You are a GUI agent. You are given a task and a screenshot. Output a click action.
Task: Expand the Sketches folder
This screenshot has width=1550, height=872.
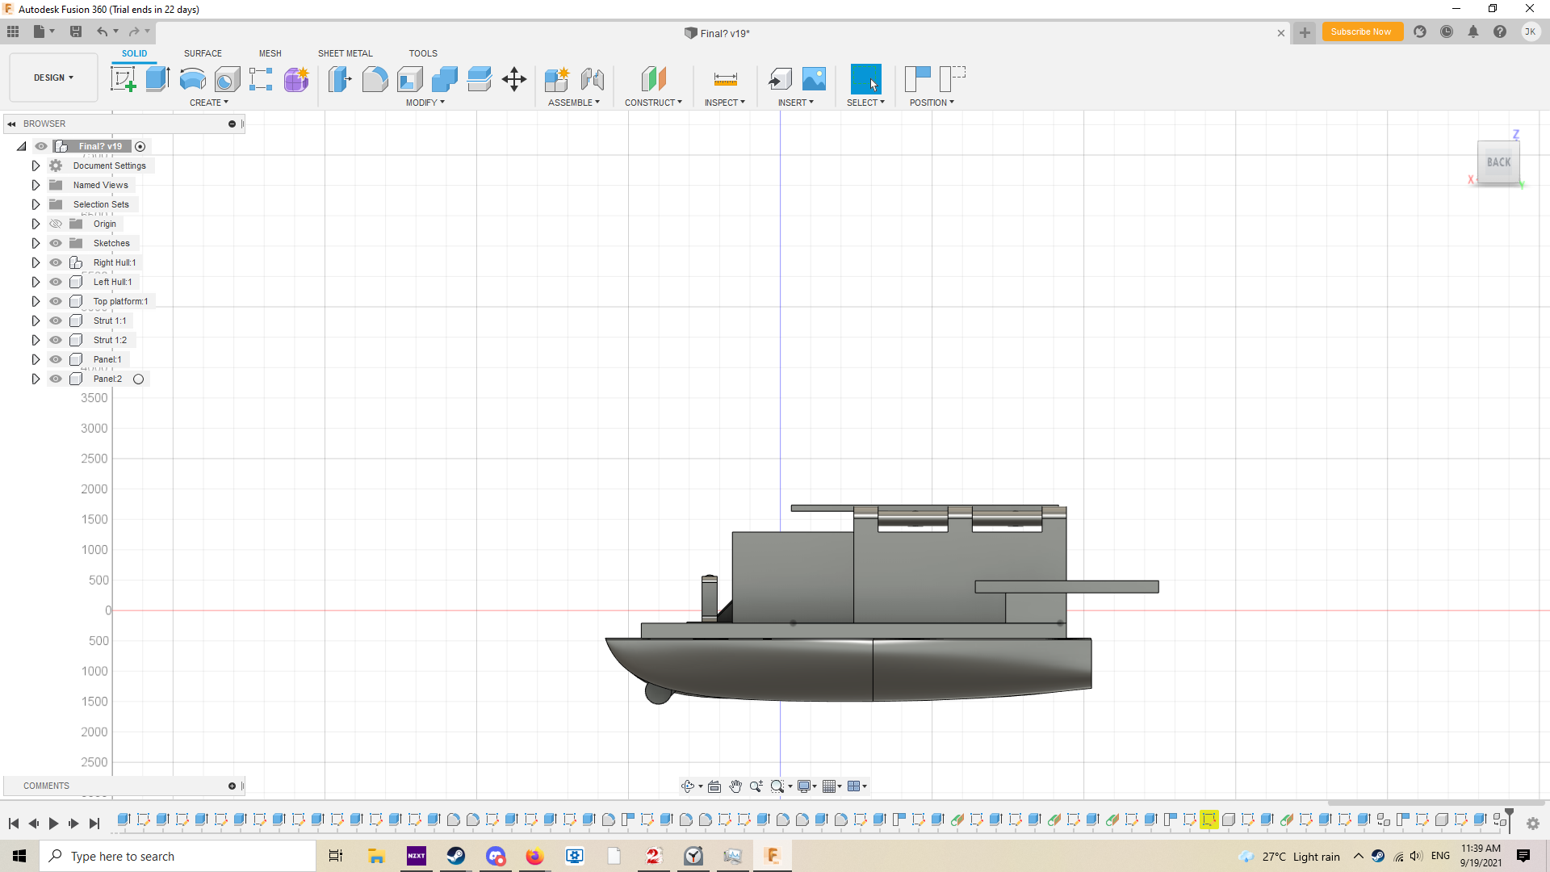coord(36,243)
